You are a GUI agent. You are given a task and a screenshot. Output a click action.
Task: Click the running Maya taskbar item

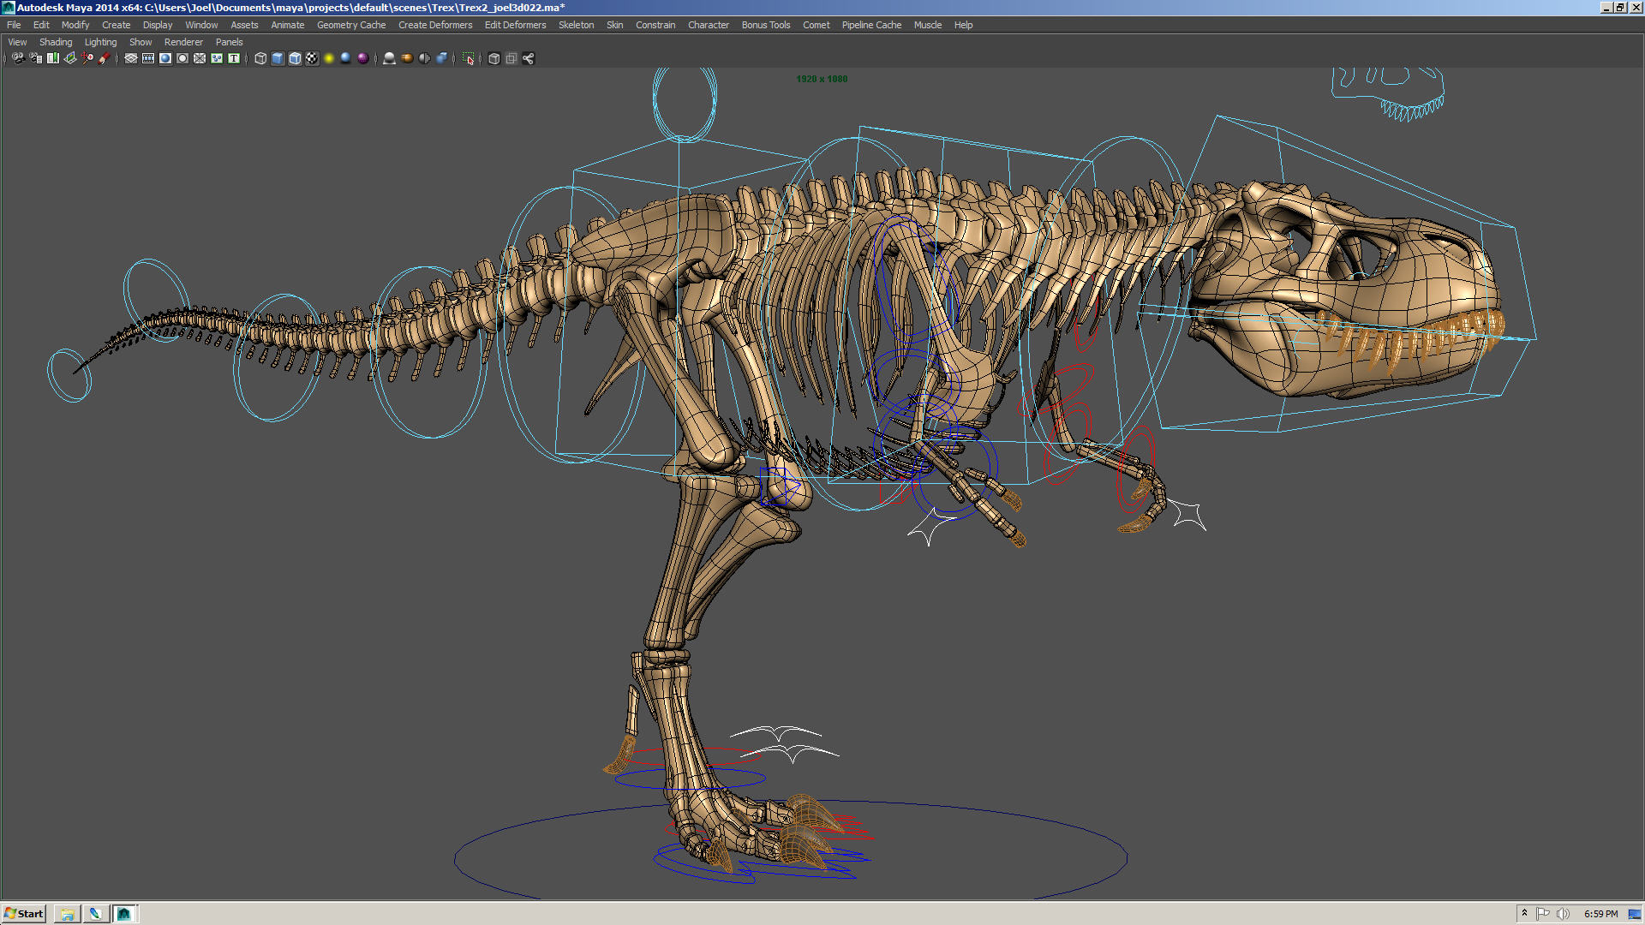click(x=125, y=914)
